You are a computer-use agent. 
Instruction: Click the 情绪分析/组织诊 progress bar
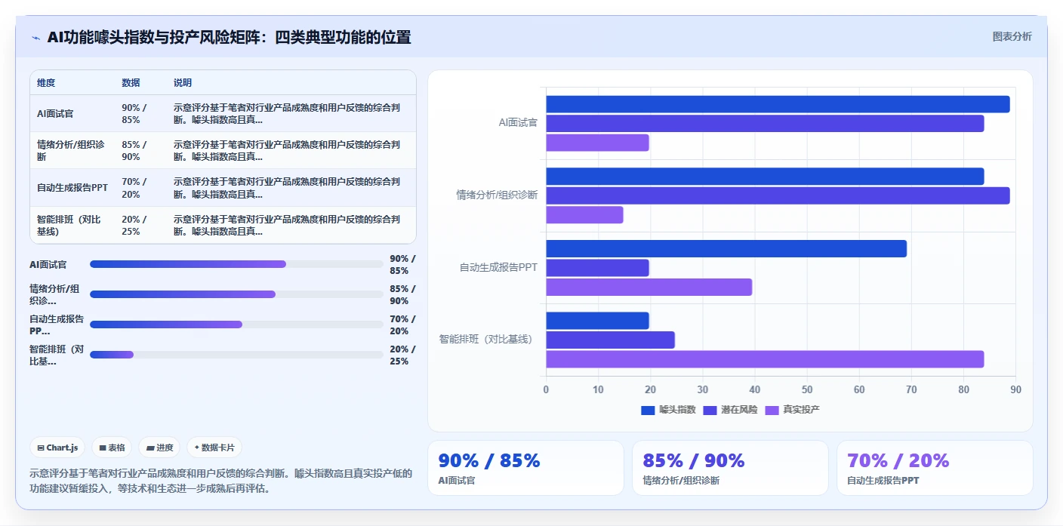point(236,294)
